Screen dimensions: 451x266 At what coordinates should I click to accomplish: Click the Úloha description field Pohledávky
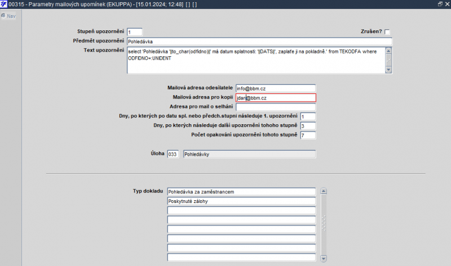249,154
